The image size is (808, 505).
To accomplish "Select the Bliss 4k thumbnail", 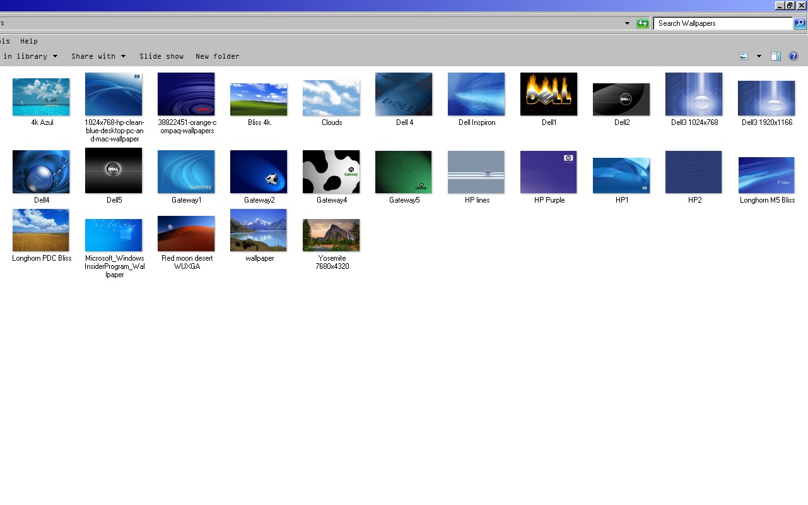I will (x=259, y=99).
